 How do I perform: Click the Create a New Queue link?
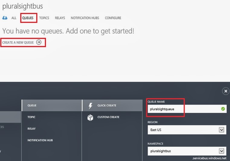click(18, 42)
